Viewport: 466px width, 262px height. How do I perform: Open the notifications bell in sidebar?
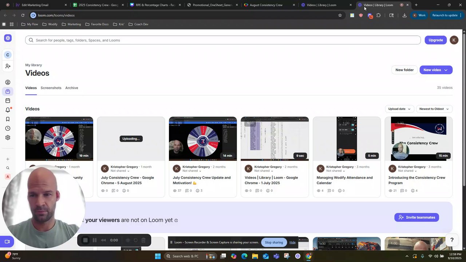pyautogui.click(x=8, y=110)
